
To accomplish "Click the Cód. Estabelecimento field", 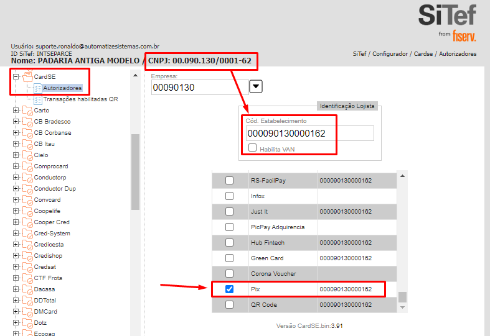I will point(309,134).
